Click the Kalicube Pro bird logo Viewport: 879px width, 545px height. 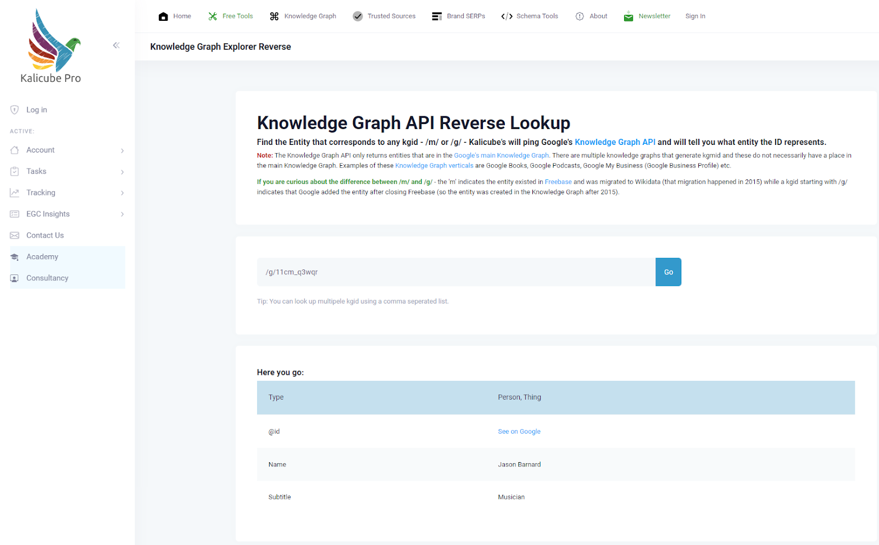[x=53, y=40]
